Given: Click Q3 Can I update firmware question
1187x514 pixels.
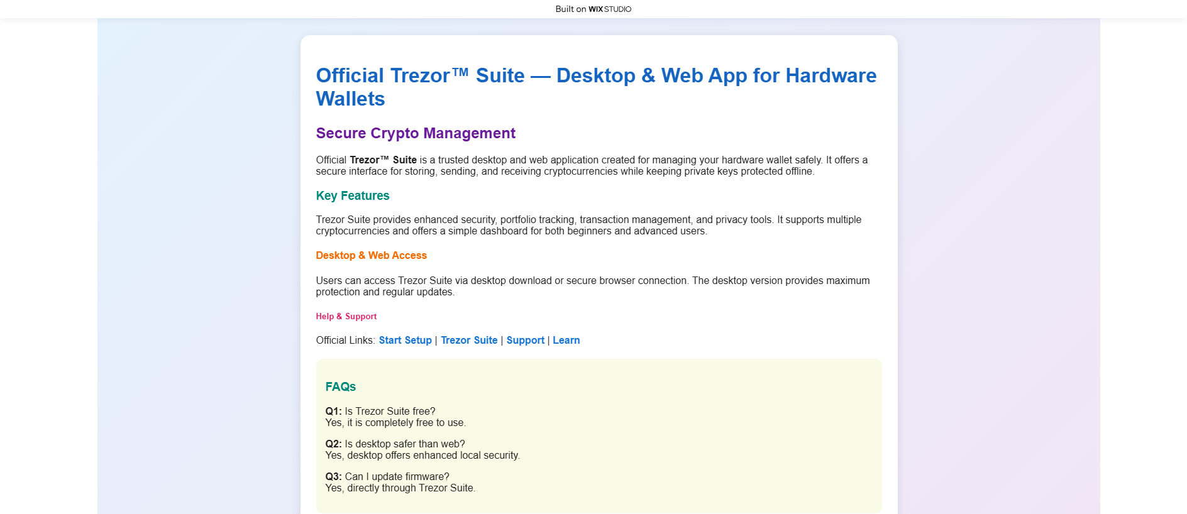Looking at the screenshot, I should pos(387,476).
